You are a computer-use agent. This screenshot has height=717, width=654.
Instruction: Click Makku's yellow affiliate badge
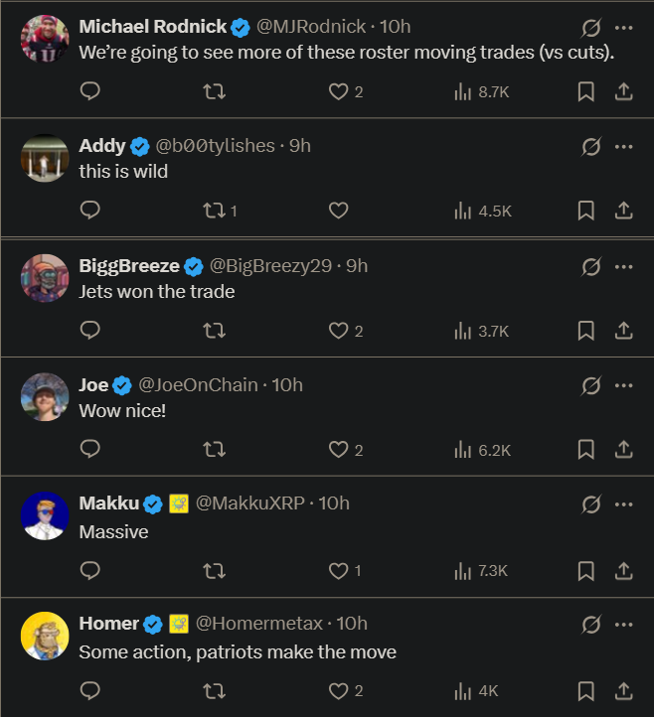tap(179, 503)
